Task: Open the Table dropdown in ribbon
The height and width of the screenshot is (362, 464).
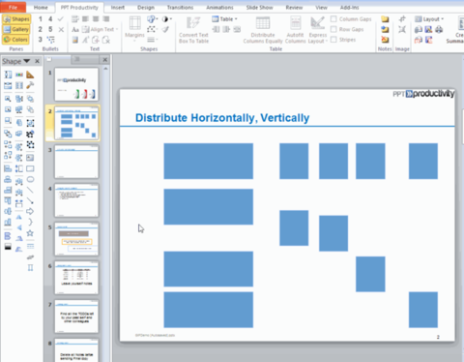Action: pos(225,19)
